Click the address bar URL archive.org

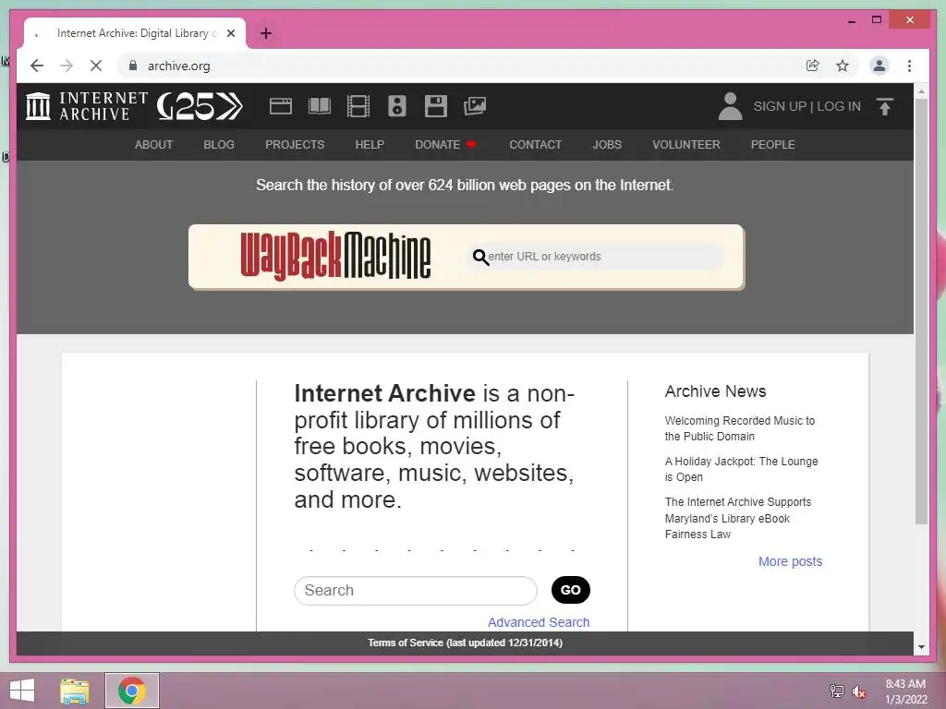(178, 66)
